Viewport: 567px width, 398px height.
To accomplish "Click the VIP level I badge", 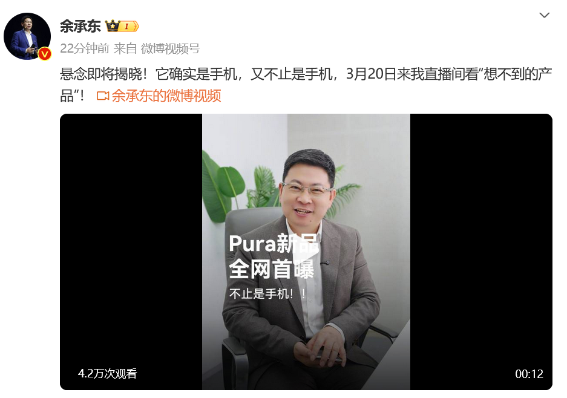I will [130, 27].
